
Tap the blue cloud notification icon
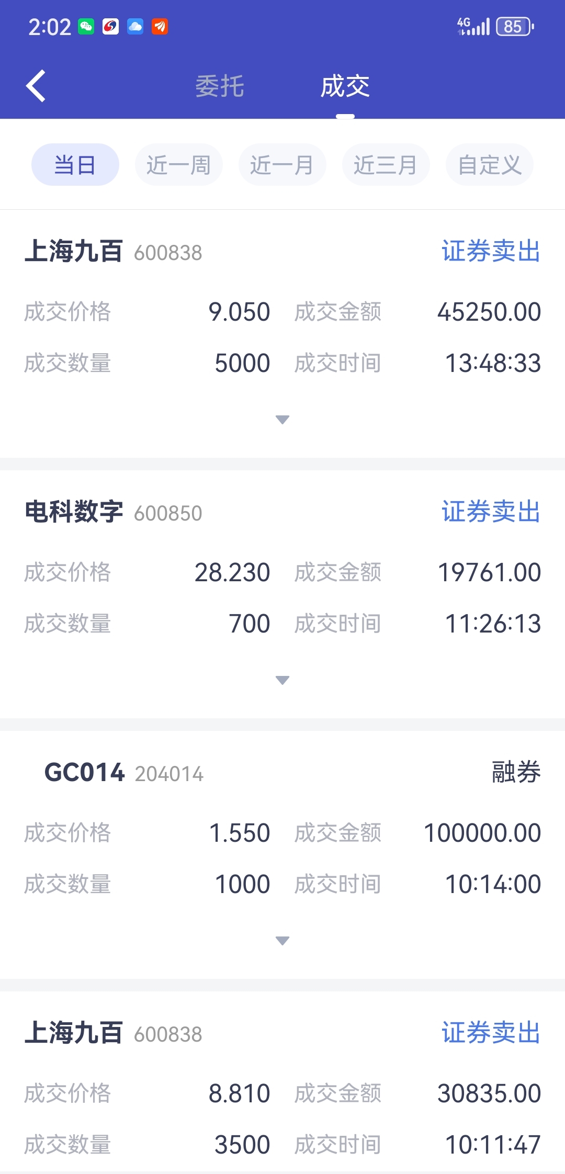(135, 27)
